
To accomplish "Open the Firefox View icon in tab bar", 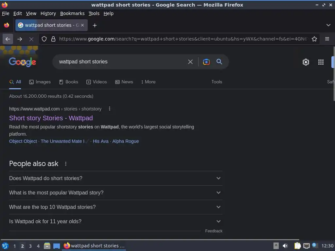I will click(x=7, y=25).
